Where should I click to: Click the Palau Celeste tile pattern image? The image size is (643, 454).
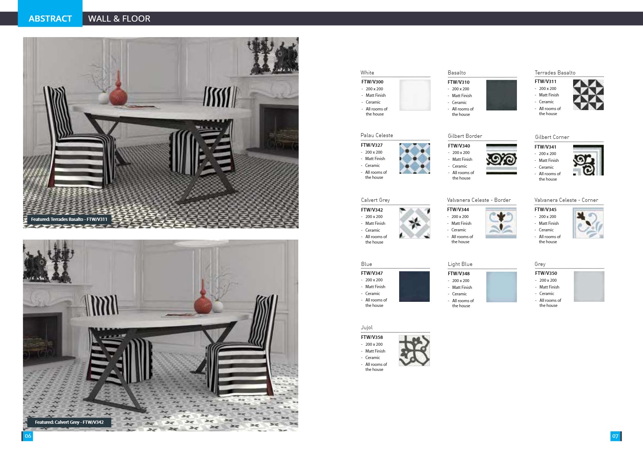(414, 159)
